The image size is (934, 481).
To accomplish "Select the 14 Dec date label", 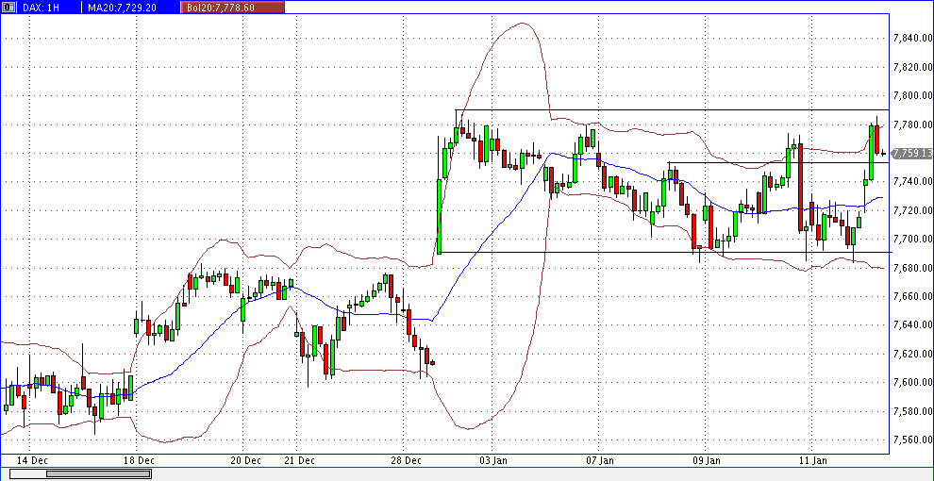I will click(x=33, y=460).
